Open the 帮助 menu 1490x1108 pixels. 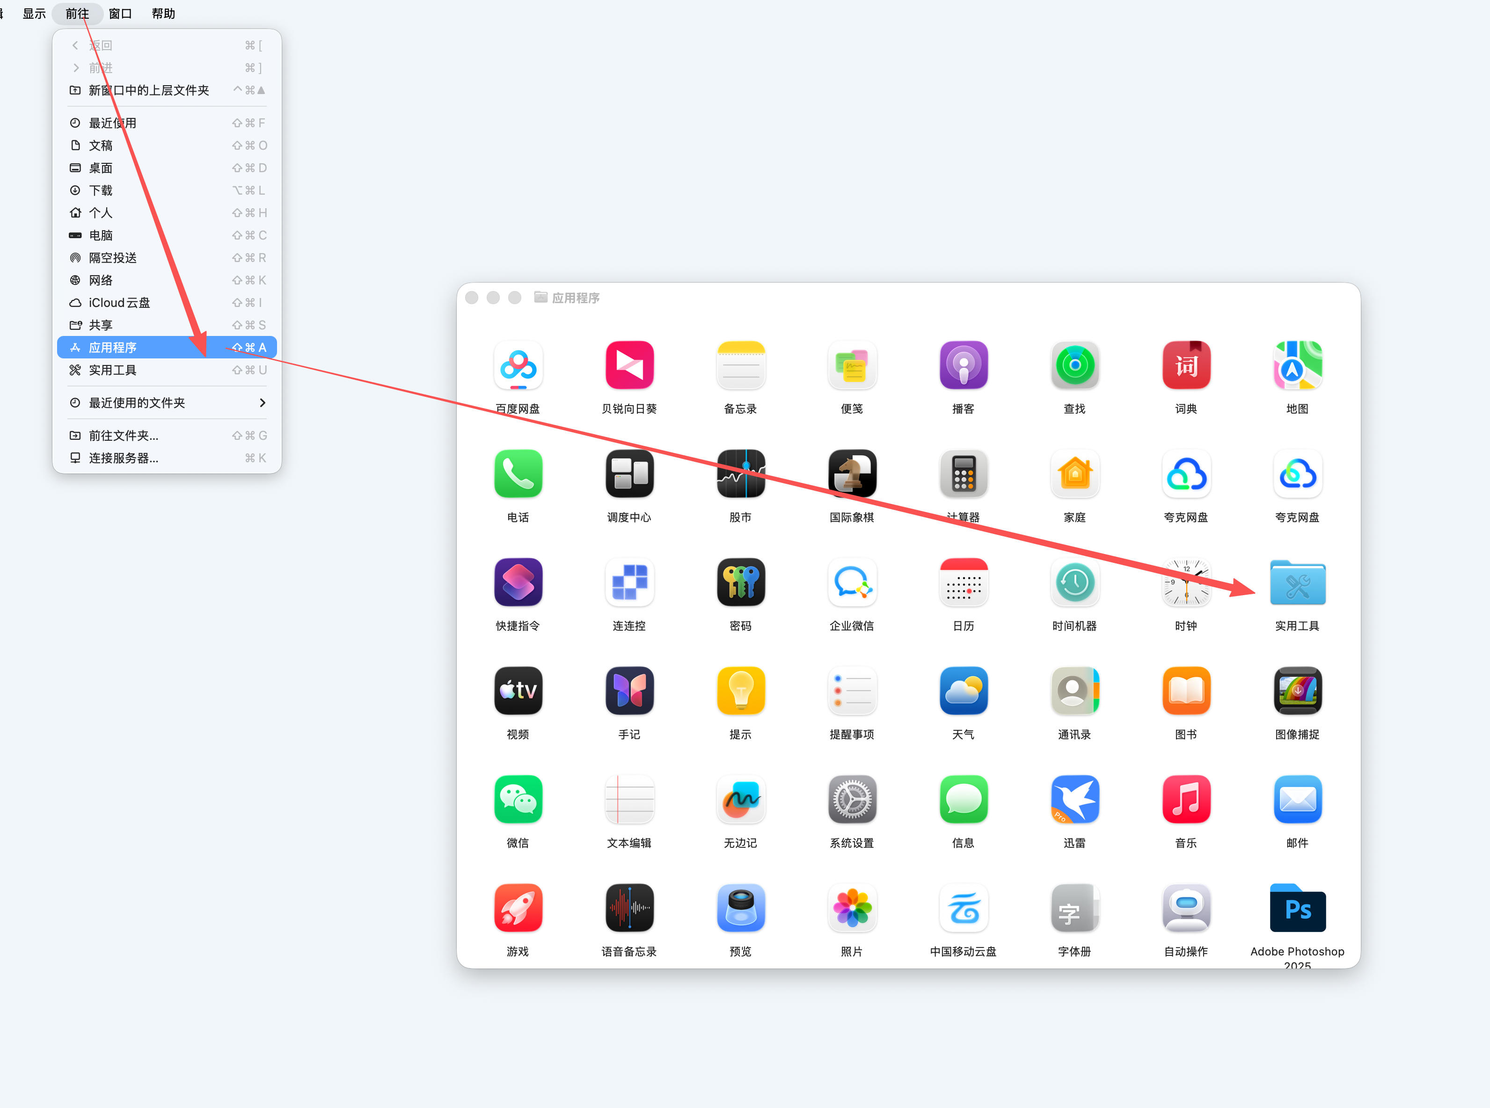point(163,14)
